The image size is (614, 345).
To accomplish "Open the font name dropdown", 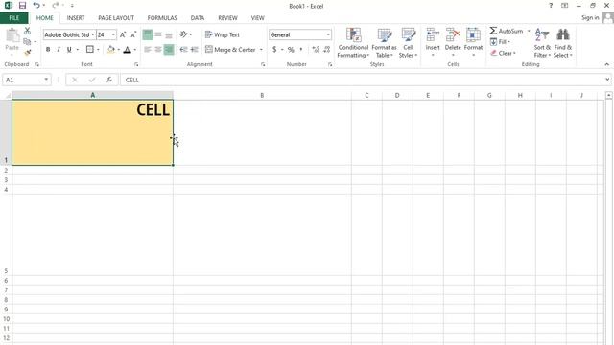I will pyautogui.click(x=93, y=34).
